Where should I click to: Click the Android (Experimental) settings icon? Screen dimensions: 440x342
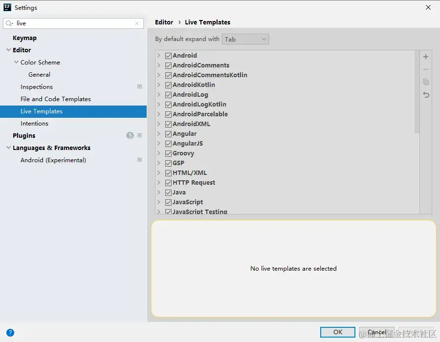139,160
